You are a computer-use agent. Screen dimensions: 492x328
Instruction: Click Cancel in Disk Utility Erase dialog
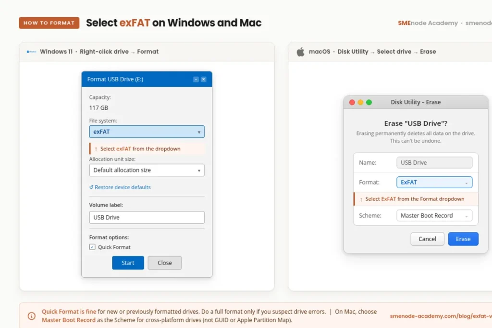[x=427, y=239]
